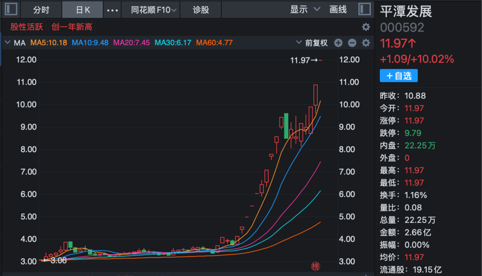Click the 诊股 stock diagnosis button

pyautogui.click(x=201, y=10)
